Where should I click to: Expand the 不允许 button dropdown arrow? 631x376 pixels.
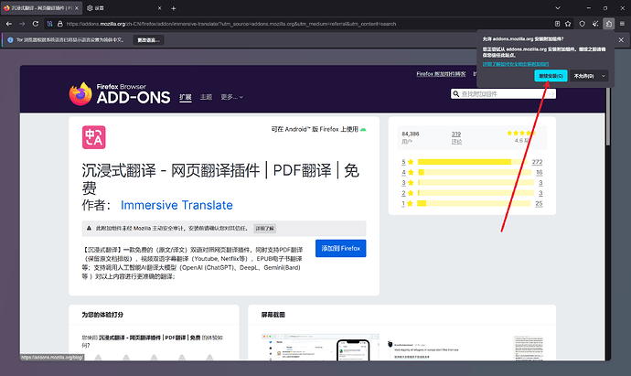[x=603, y=76]
